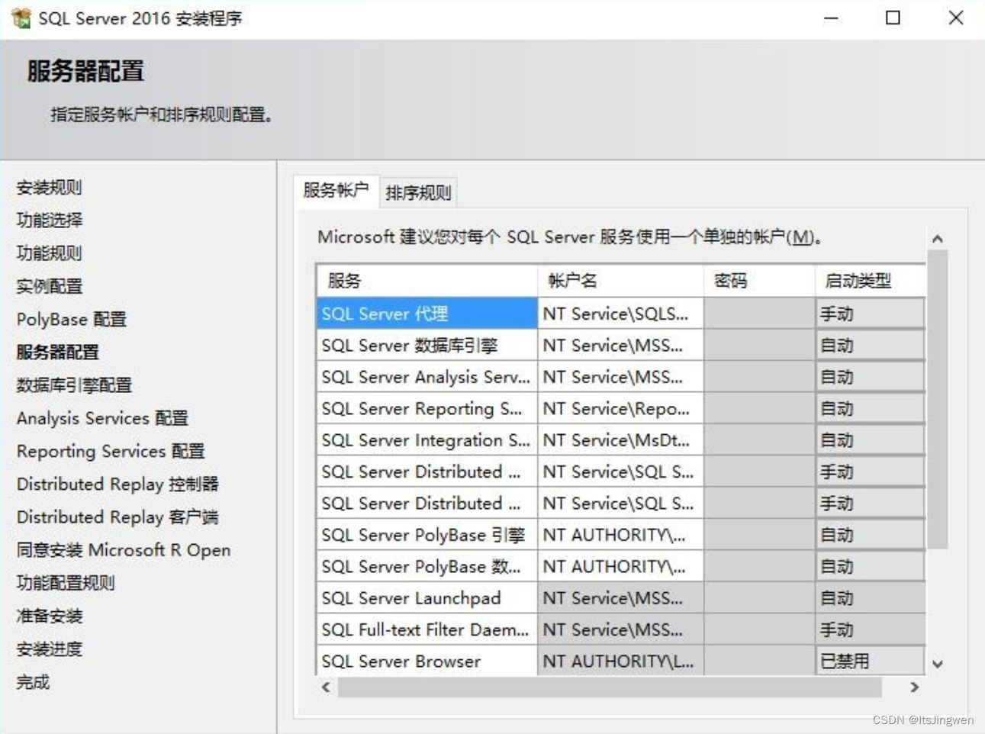Image resolution: width=985 pixels, height=734 pixels.
Task: Go to 准备安装 step in sidebar
Action: (x=50, y=616)
